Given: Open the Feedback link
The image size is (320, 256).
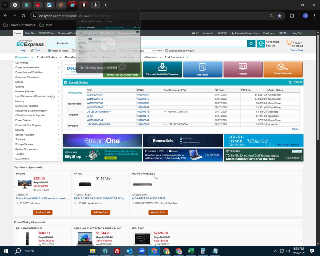Looking at the screenshot, I should [268, 33].
